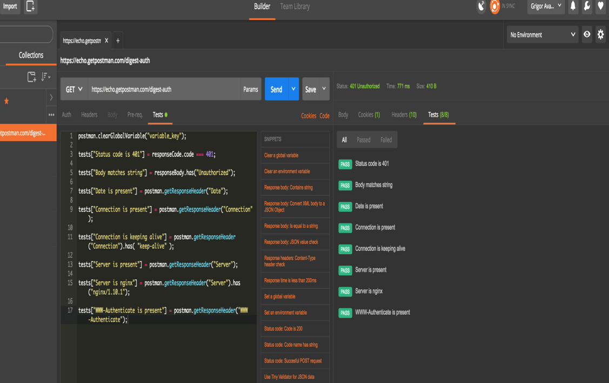The height and width of the screenshot is (383, 609).
Task: Click the orange star icon in the sidebar
Action: [x=6, y=101]
